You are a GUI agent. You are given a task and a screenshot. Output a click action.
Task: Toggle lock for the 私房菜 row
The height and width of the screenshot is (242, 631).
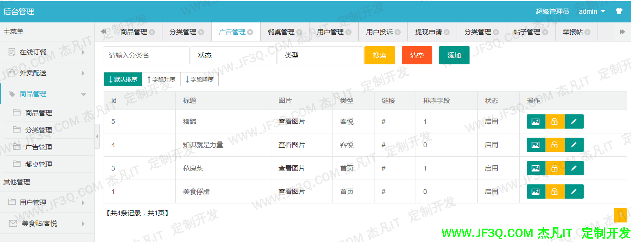coord(555,168)
